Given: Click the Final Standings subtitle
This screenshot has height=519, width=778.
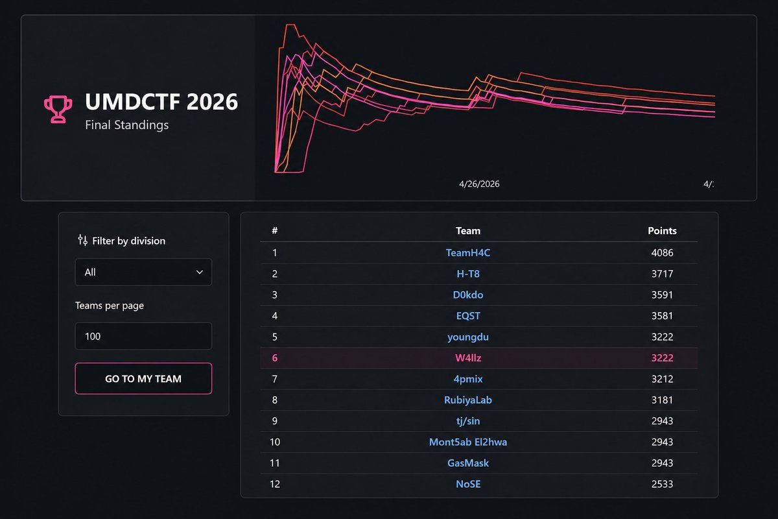Looking at the screenshot, I should pos(126,125).
